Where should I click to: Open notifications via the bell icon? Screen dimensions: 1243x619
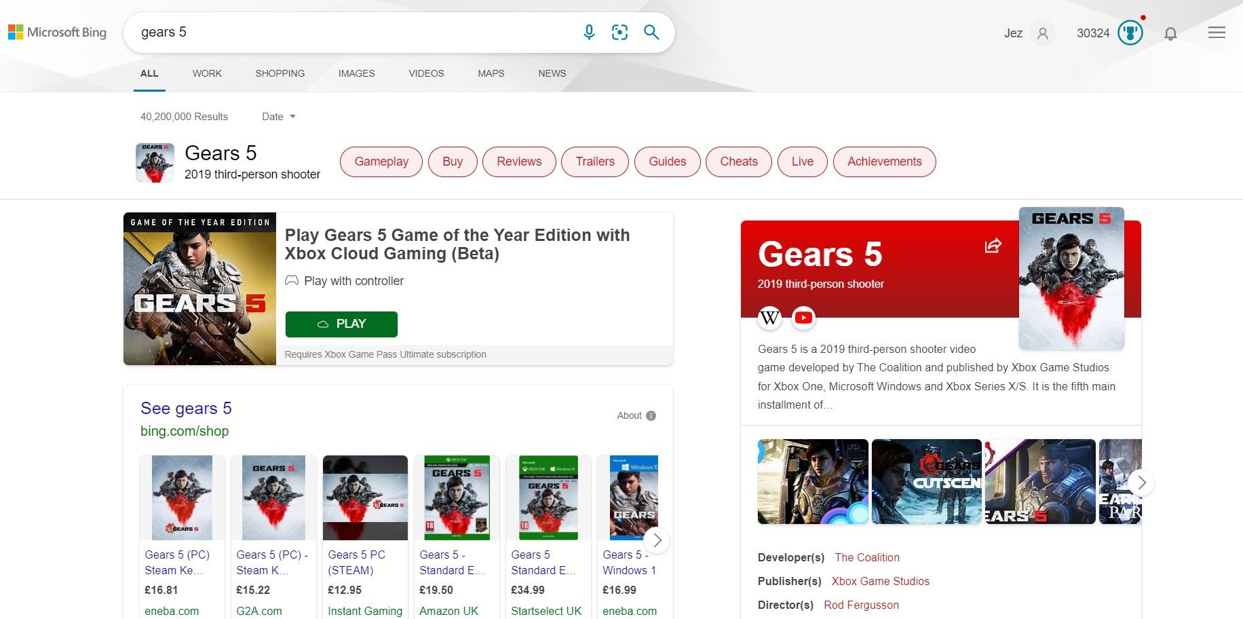[x=1170, y=33]
